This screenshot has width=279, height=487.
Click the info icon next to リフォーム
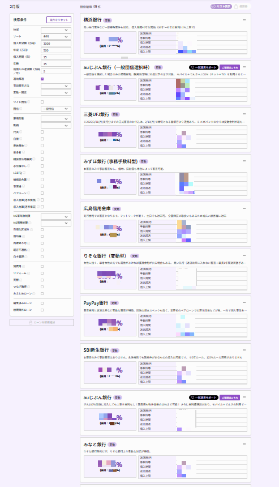pyautogui.click(x=28, y=274)
